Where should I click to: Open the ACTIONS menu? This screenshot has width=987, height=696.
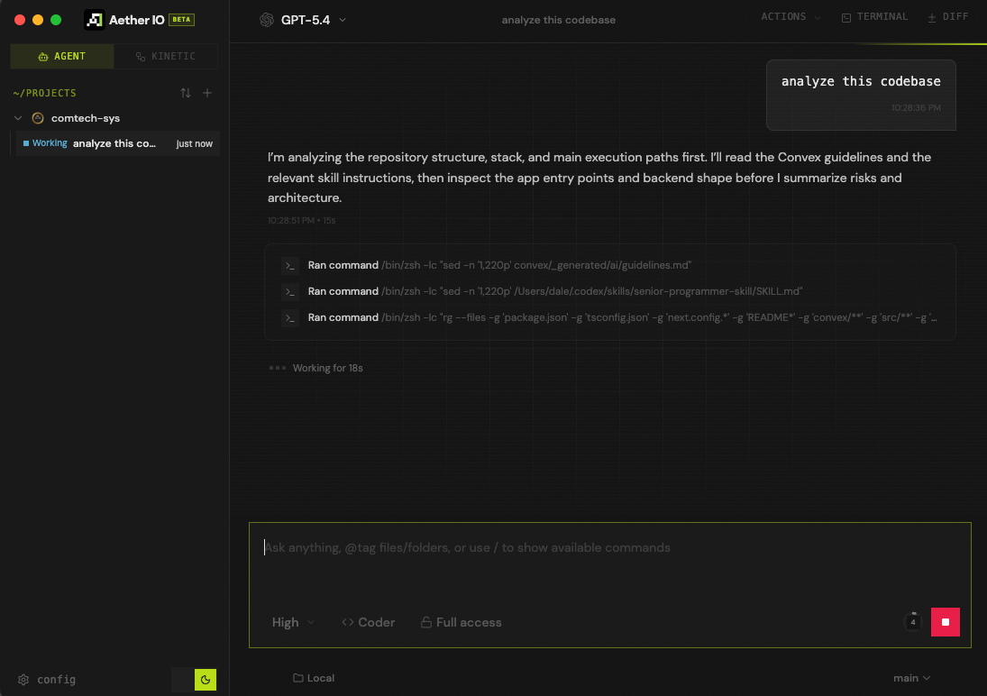point(791,17)
